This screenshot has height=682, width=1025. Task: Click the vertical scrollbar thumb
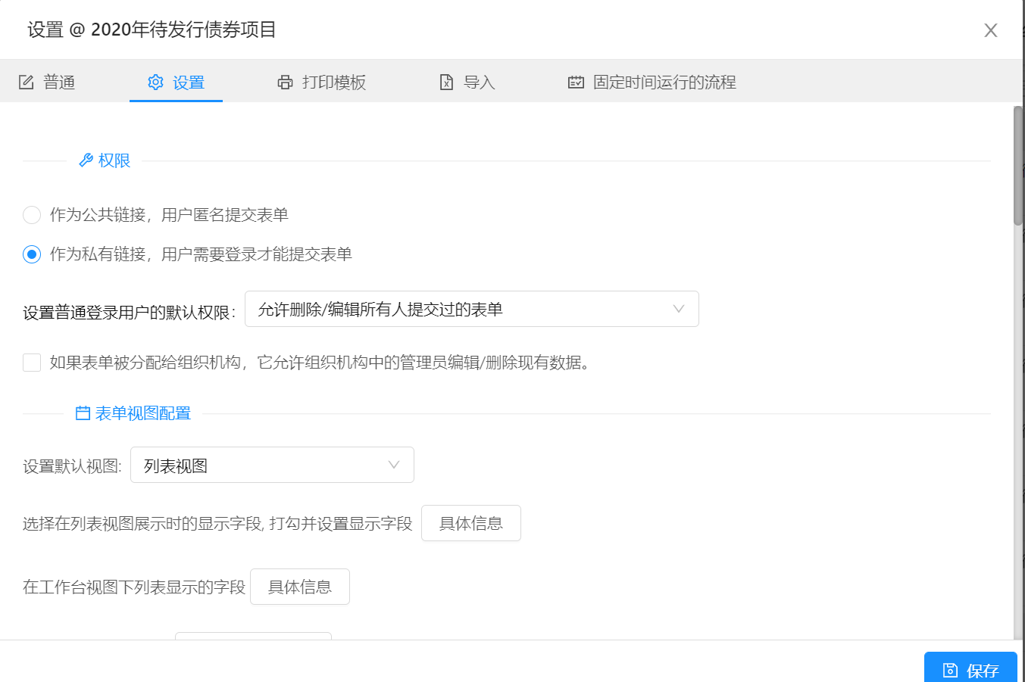tap(1018, 165)
